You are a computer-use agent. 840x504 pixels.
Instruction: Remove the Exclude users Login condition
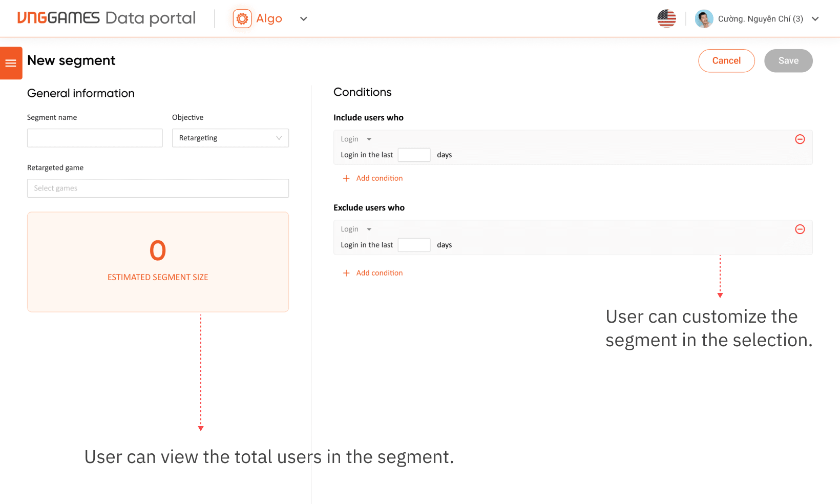(800, 229)
